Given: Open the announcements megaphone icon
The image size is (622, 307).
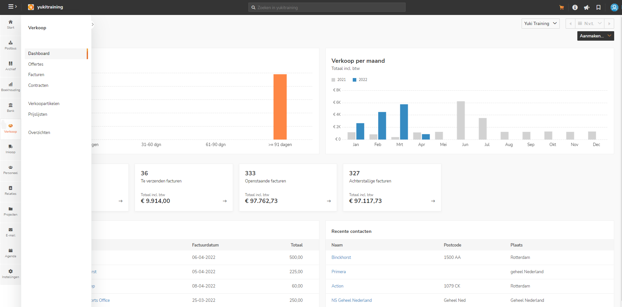Looking at the screenshot, I should click(x=586, y=7).
